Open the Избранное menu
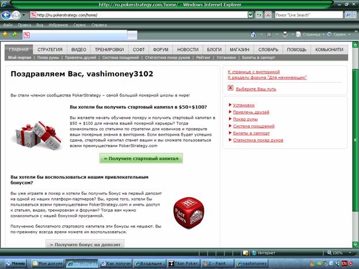 point(58,25)
